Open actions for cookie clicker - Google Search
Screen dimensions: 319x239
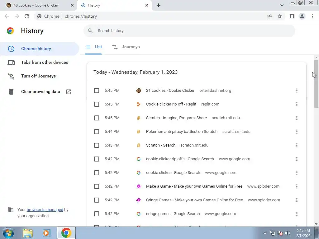click(x=297, y=173)
